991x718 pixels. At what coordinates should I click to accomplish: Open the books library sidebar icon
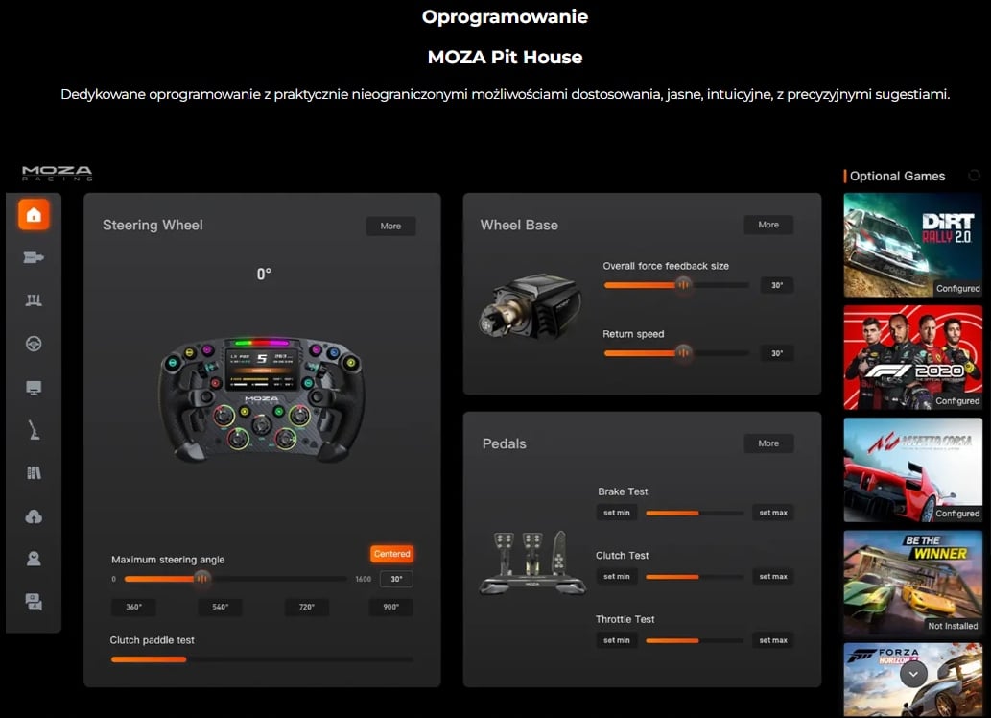click(34, 473)
